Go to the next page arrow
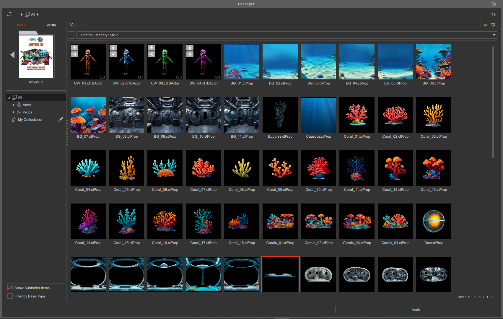The width and height of the screenshot is (503, 319). tap(492, 297)
